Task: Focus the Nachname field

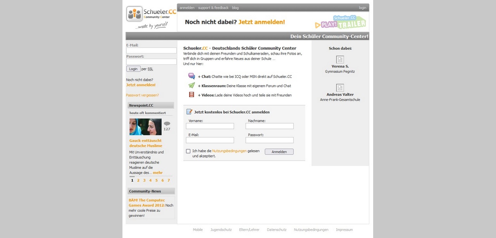Action: 270,126
